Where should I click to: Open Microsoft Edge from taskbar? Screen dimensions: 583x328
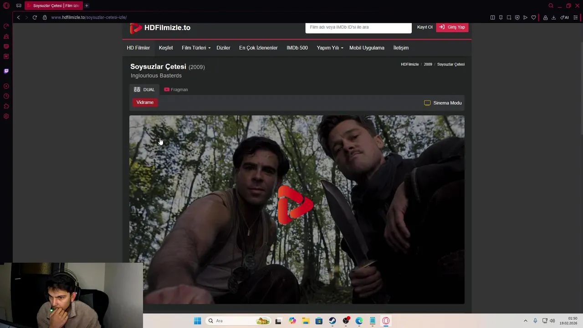359,321
